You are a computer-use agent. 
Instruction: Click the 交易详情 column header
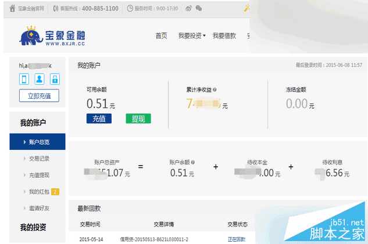click(x=163, y=224)
